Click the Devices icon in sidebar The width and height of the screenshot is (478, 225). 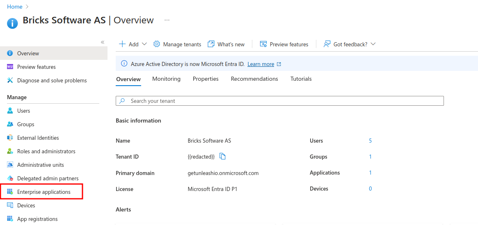point(10,205)
